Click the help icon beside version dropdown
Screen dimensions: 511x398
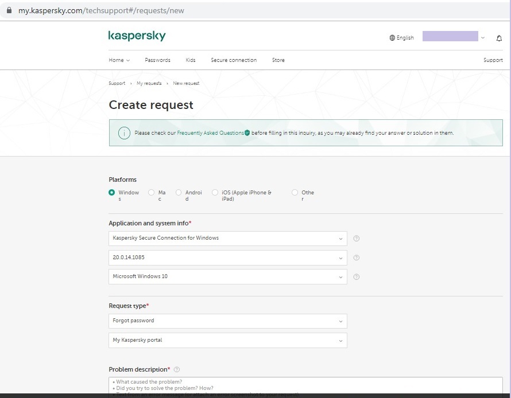tap(357, 257)
